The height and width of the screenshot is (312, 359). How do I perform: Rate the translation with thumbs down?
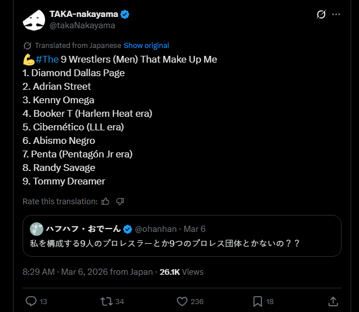click(x=120, y=201)
